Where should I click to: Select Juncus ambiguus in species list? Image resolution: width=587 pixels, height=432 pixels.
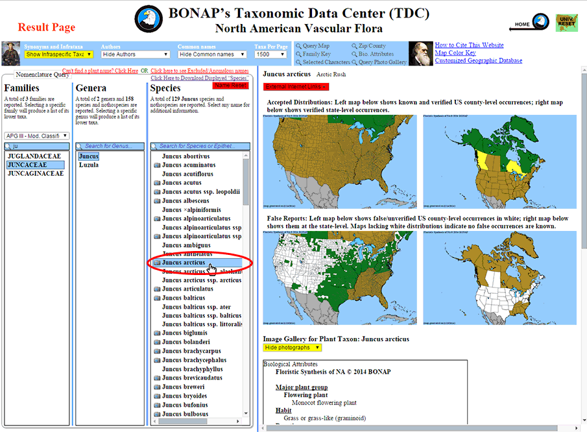click(186, 245)
